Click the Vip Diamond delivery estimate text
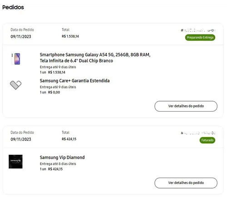 (x=58, y=164)
